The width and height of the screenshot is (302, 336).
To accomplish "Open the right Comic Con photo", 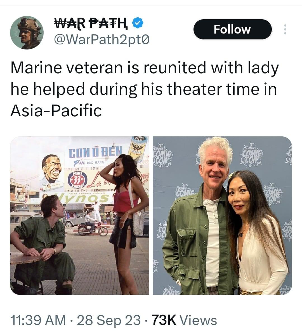I will 222,216.
